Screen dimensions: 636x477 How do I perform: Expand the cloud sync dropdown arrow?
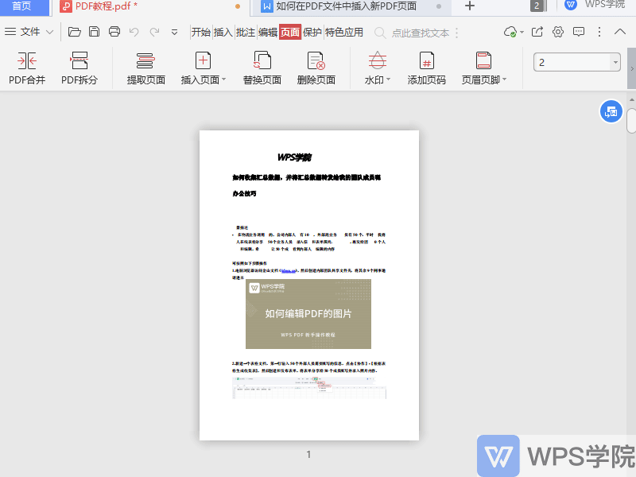click(522, 32)
